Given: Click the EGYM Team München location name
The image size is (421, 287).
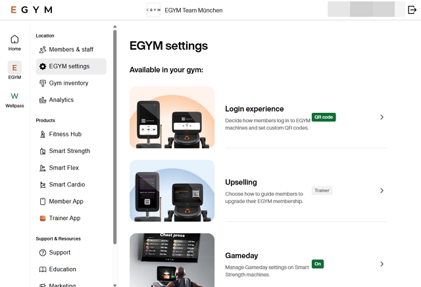Looking at the screenshot, I should click(193, 11).
